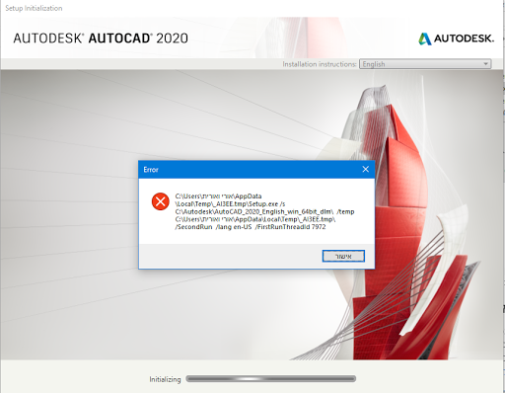Viewport: 505px width, 393px height.
Task: Click the "AUTODESK AUTOCAD 2020" product heading
Action: pyautogui.click(x=101, y=39)
